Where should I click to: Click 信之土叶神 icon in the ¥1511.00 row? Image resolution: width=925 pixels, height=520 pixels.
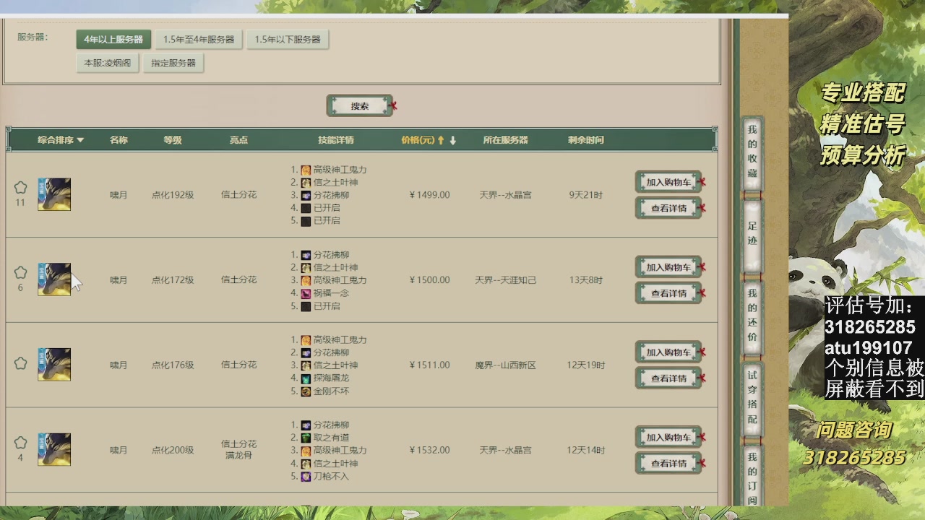[x=306, y=365]
